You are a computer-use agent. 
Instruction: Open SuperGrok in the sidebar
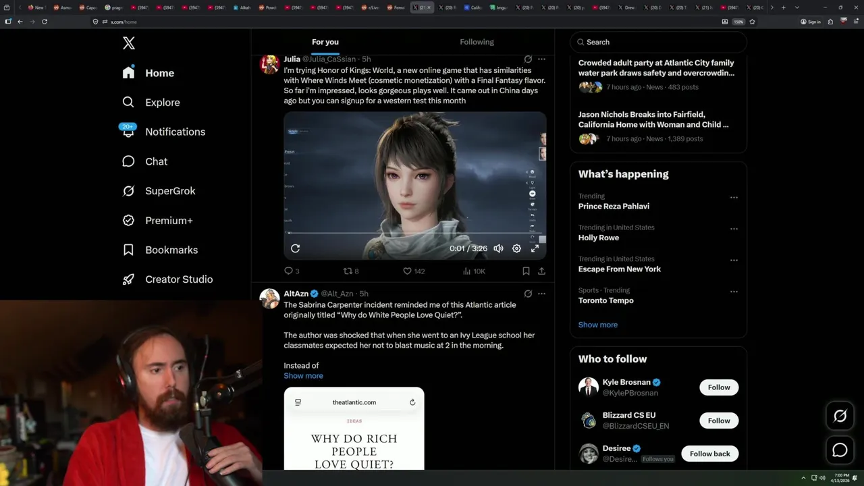coord(159,191)
